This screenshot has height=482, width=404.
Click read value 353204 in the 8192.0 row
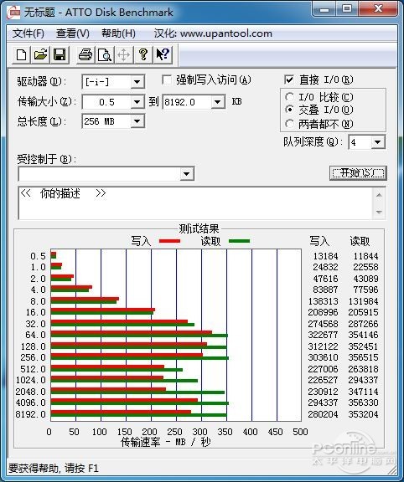tap(364, 414)
